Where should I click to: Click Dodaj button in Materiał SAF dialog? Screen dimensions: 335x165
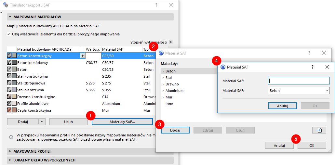click(x=175, y=130)
